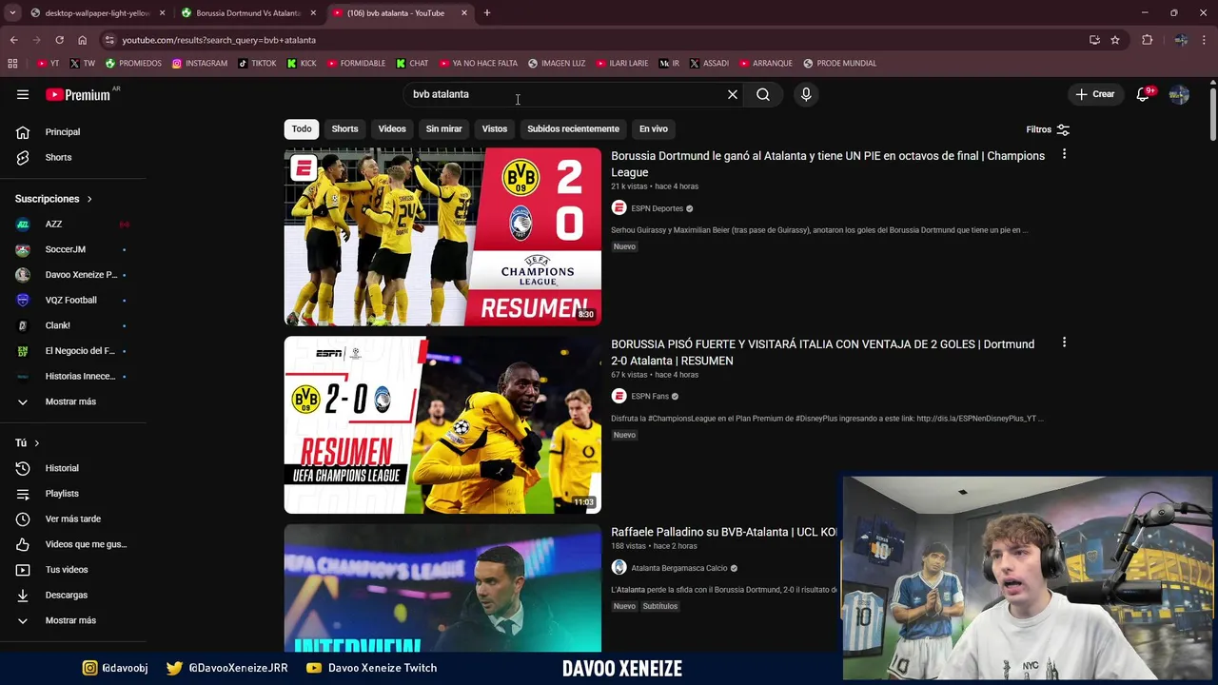The image size is (1218, 685).
Task: Open Ver más tarde list
Action: pyautogui.click(x=74, y=519)
